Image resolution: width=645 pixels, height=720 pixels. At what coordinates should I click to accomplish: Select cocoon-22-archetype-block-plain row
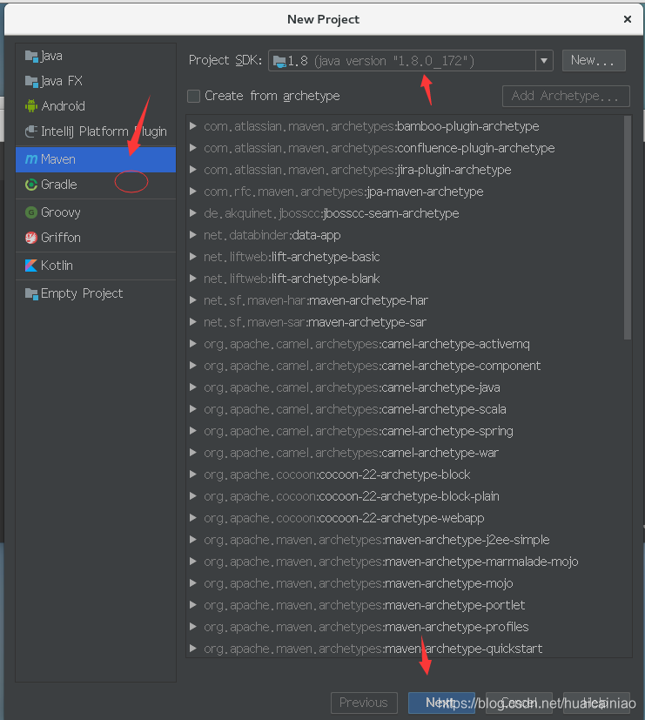click(x=406, y=496)
